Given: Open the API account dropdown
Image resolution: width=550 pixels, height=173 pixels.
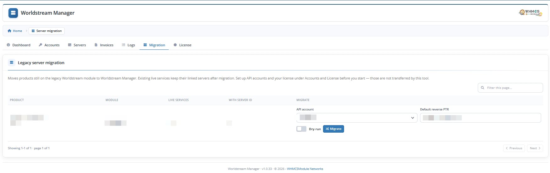Looking at the screenshot, I should [357, 118].
